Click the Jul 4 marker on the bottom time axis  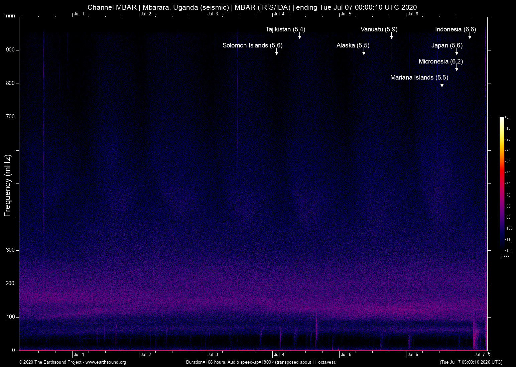click(279, 355)
